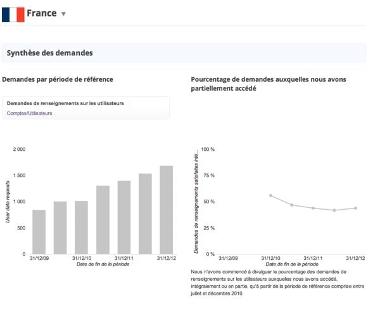
Task: Click the last line chart point at 31/12/12
Action: pyautogui.click(x=355, y=208)
